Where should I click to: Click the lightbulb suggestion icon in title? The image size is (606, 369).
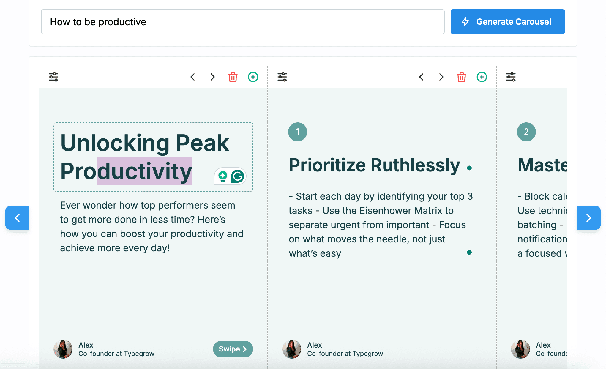pyautogui.click(x=223, y=176)
